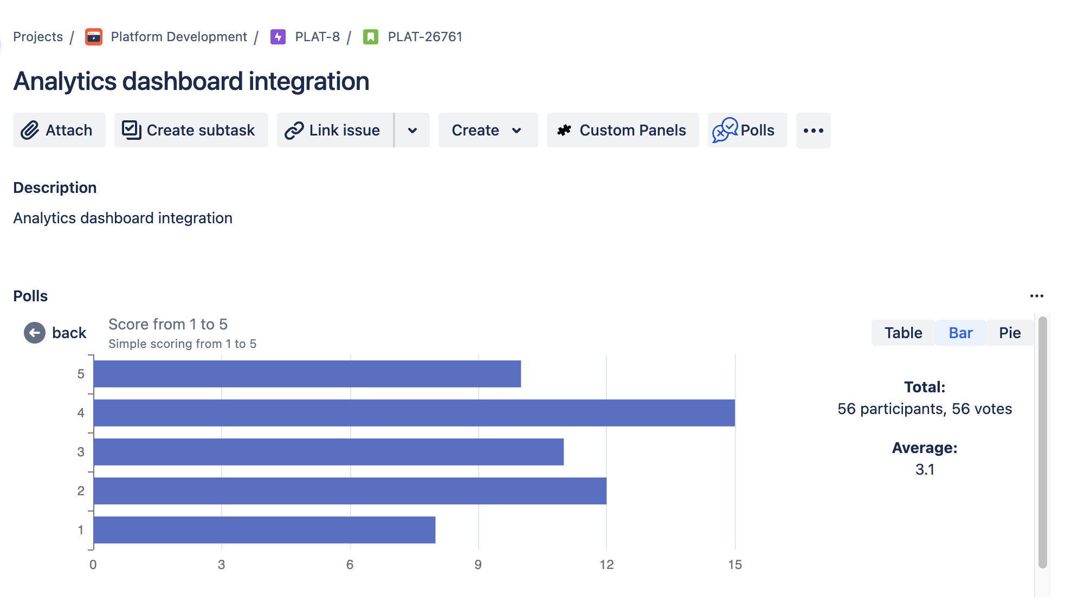The height and width of the screenshot is (608, 1071).
Task: Click the green bookmark icon beside PLAT-26761
Action: click(x=371, y=37)
